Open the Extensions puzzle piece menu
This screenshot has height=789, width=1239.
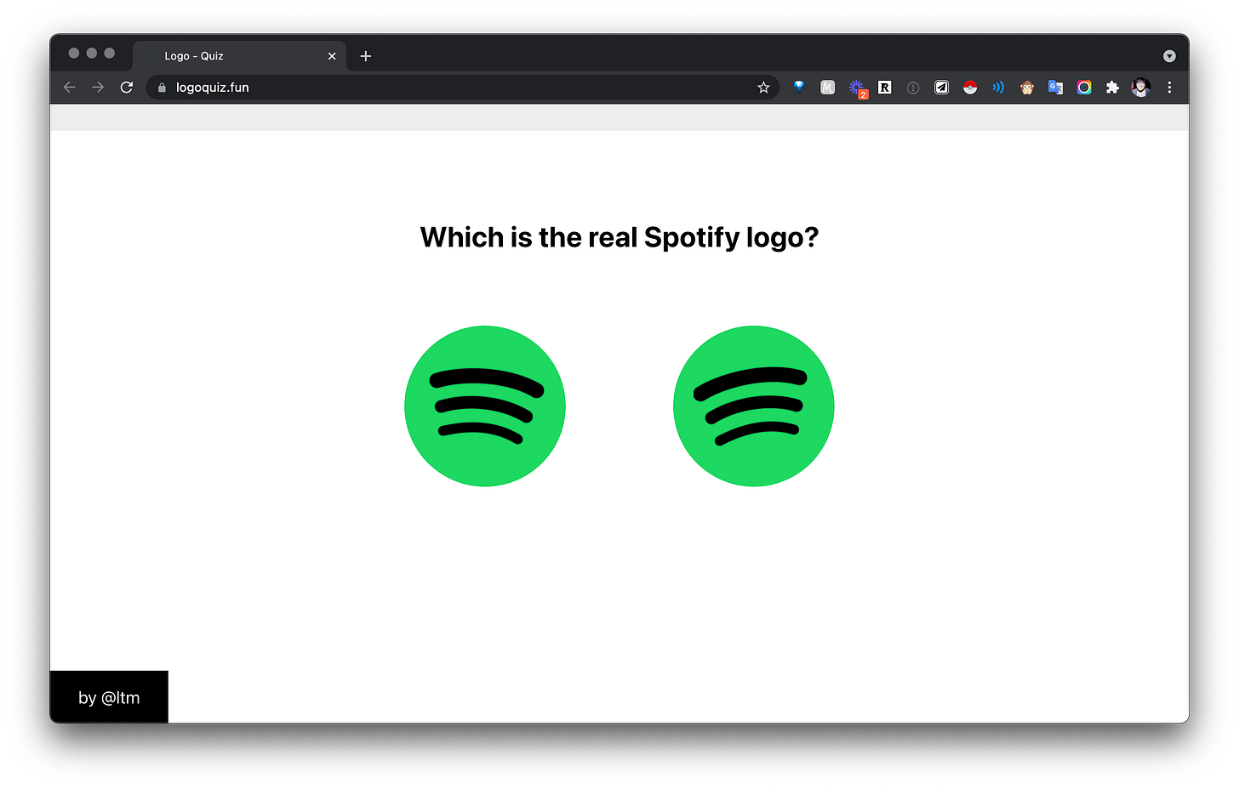[x=1112, y=88]
